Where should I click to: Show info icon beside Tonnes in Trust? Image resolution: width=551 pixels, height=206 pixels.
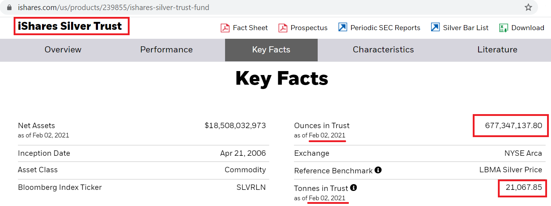pos(354,188)
